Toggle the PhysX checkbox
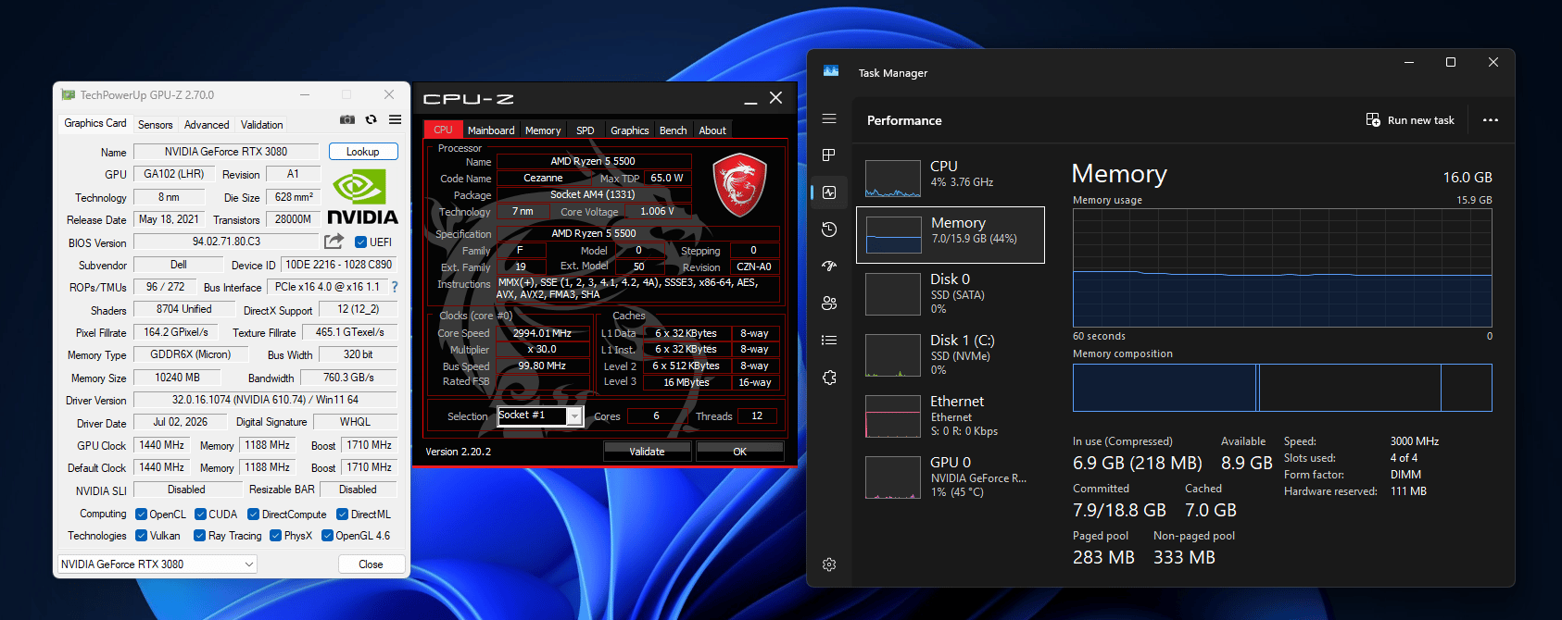This screenshot has height=620, width=1562. click(x=275, y=536)
